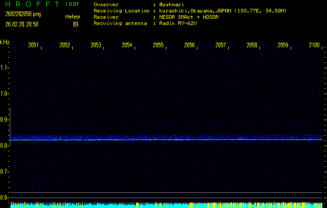Select the 0.7 frequency axis label
Screen dimensions: 327x208
click(5, 172)
